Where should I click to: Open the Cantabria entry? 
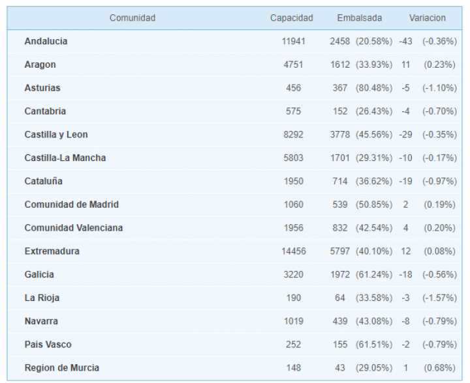point(45,111)
